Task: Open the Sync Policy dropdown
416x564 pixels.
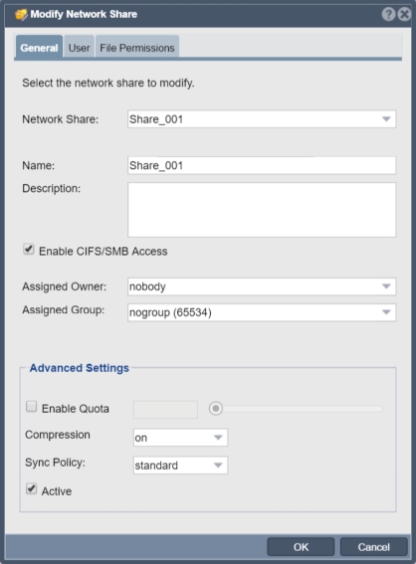Action: click(180, 466)
